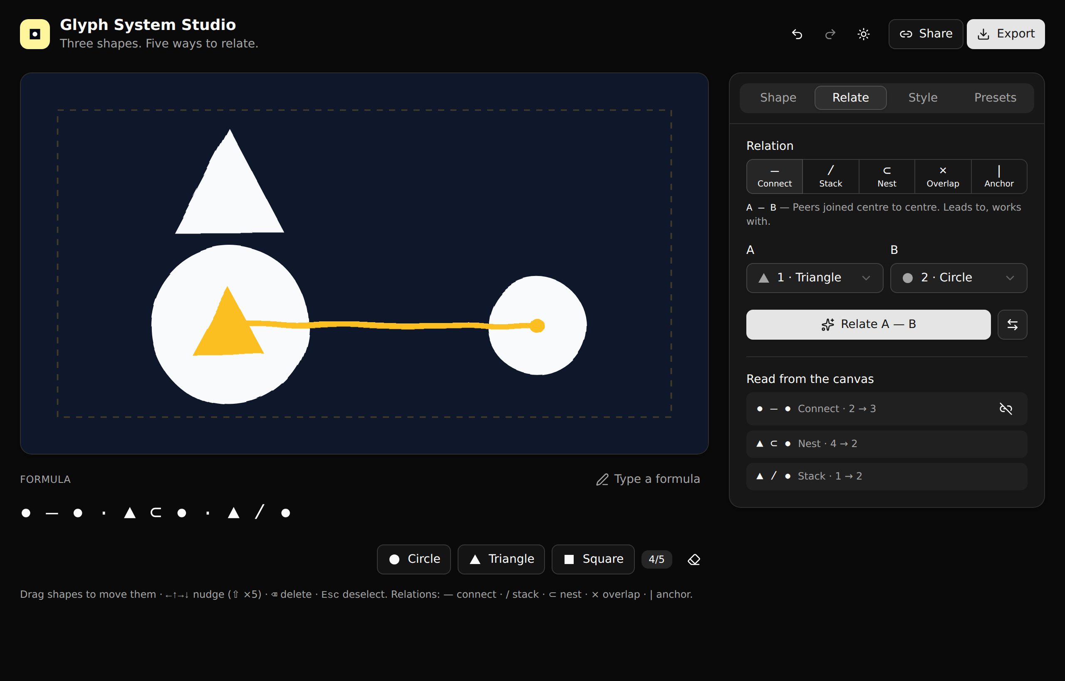The width and height of the screenshot is (1065, 681).
Task: Click the redo arrow icon
Action: tap(830, 34)
